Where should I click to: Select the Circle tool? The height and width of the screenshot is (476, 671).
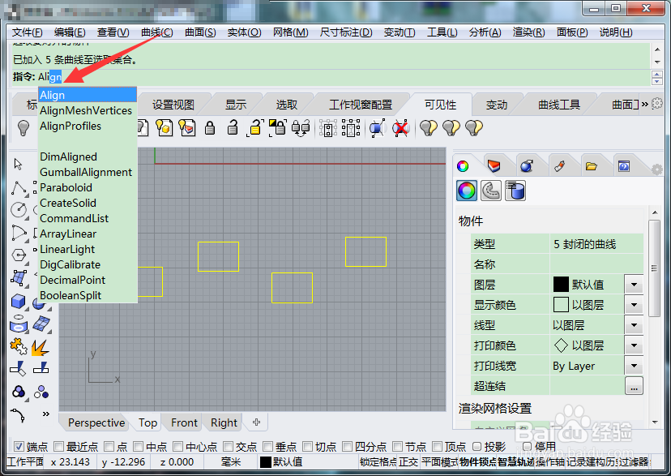point(19,209)
